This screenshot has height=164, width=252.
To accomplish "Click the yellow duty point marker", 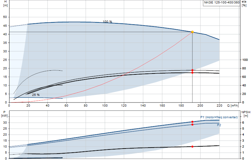I will pyautogui.click(x=192, y=32).
